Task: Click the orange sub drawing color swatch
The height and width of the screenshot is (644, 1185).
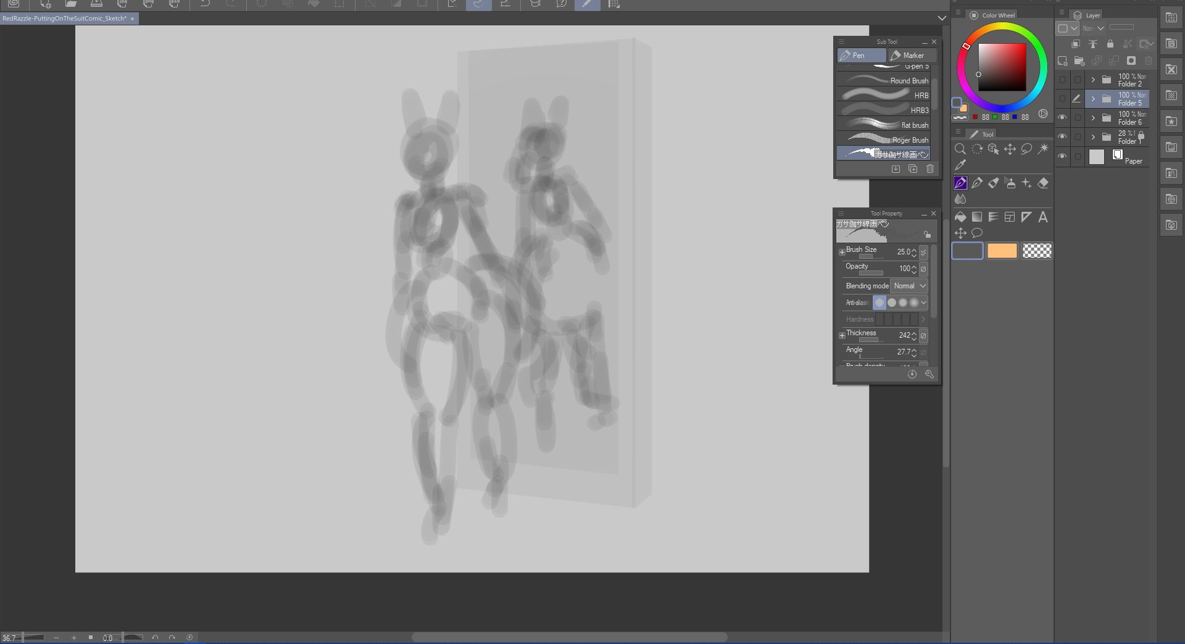Action: click(1002, 251)
